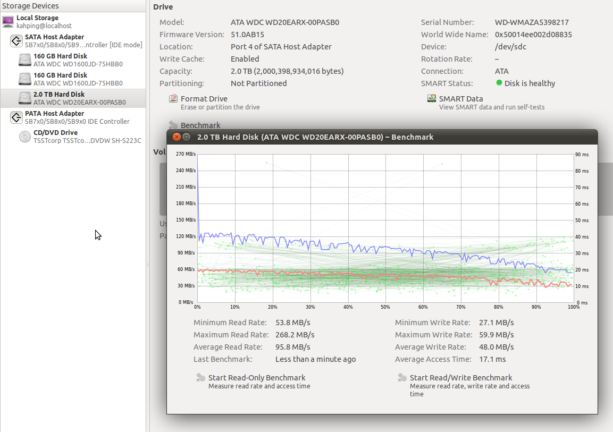Click Maximum Write Rate 59.9 MB/s
The image size is (613, 432).
(496, 335)
